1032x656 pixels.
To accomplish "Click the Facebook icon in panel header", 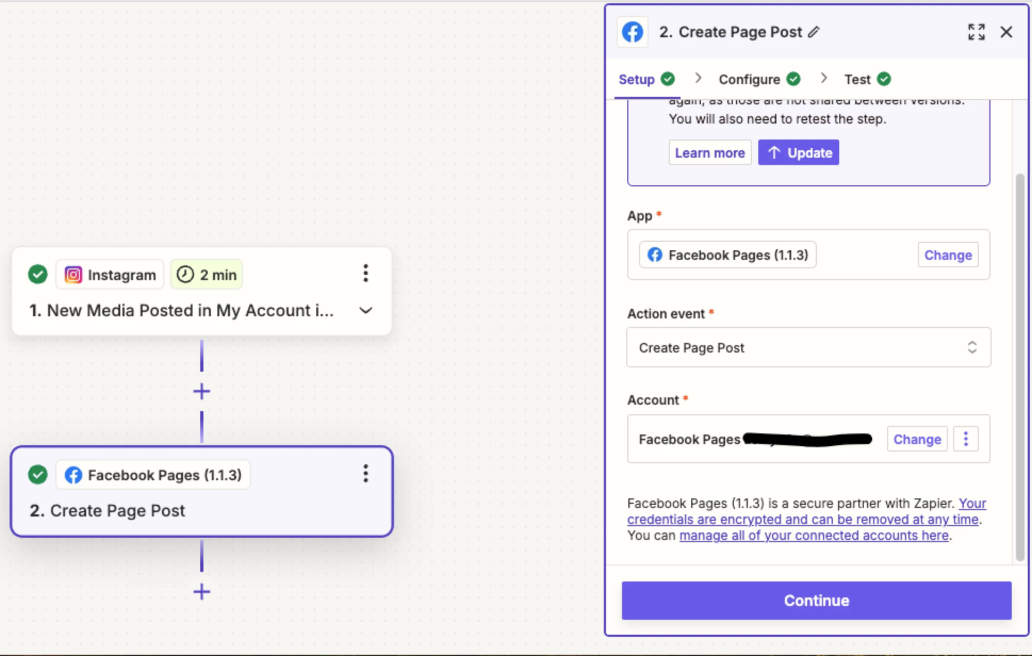I will [632, 32].
